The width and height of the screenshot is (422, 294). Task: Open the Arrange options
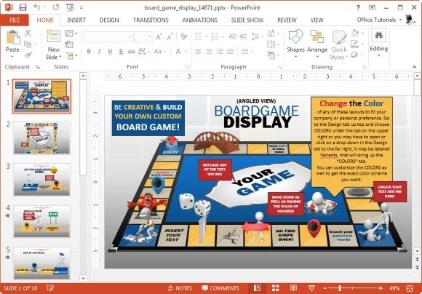tap(317, 44)
